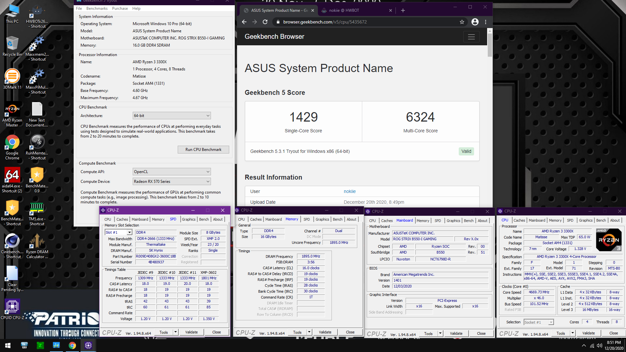Launch Google Chrome from desktop
626x352 pixels.
(x=12, y=148)
